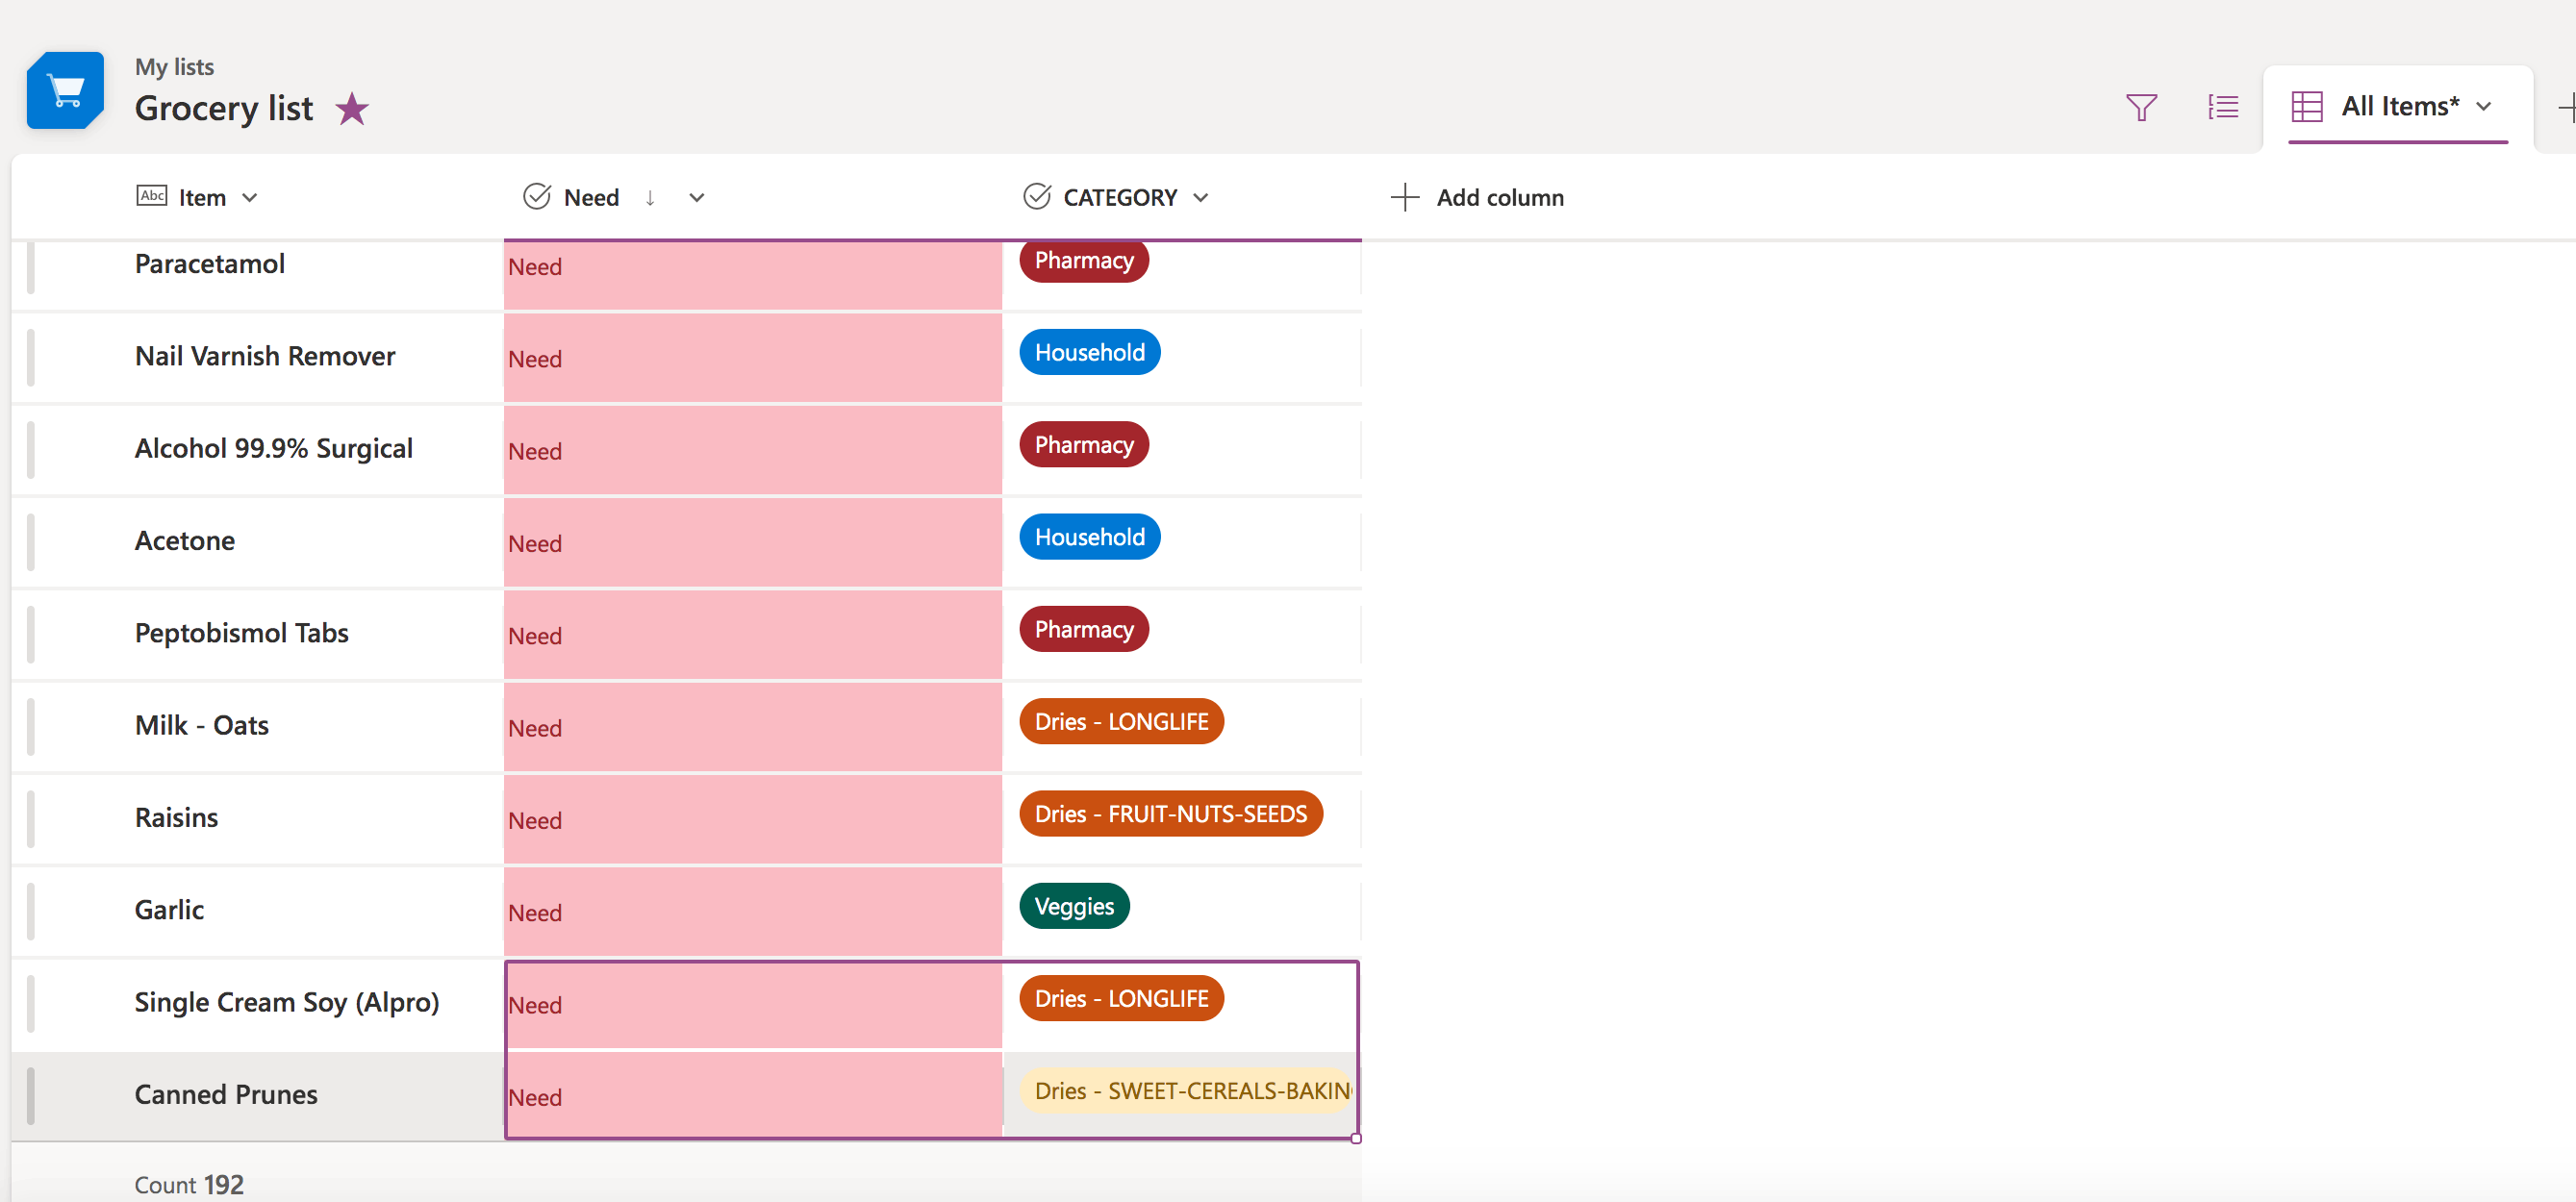Open the Need column dropdown chevron
This screenshot has height=1202, width=2576.
(697, 198)
